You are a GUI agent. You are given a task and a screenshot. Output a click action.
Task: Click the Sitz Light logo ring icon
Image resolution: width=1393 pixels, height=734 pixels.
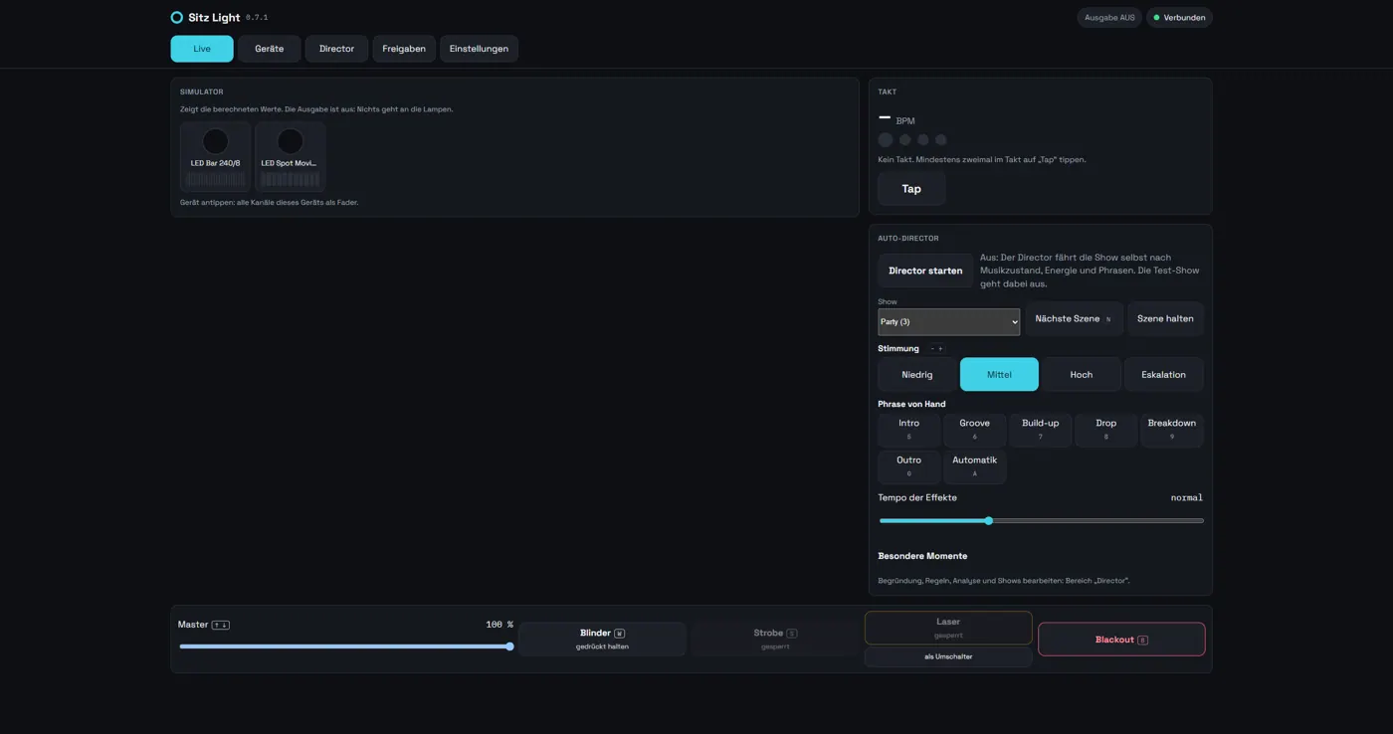pos(176,18)
